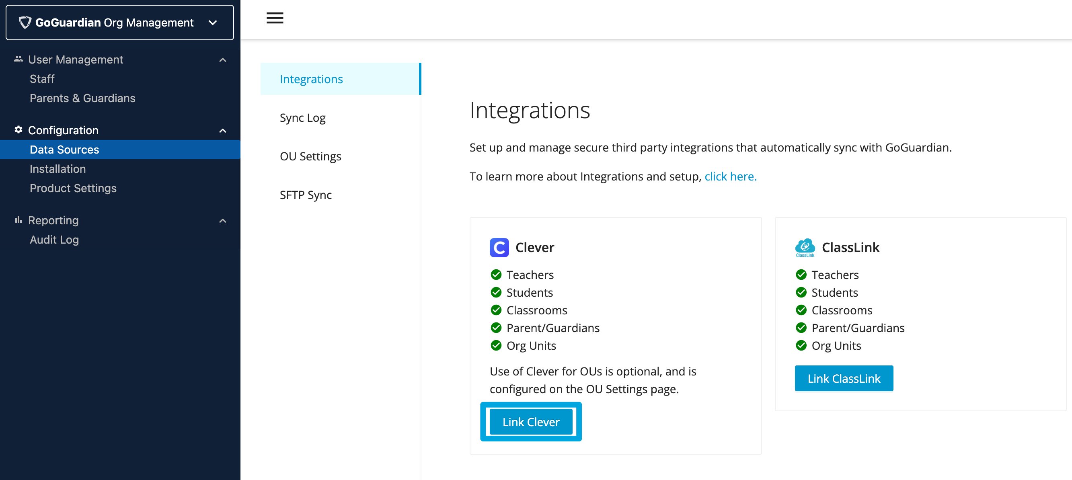Image resolution: width=1072 pixels, height=480 pixels.
Task: Click 'Students' text in ClassLink card
Action: pyautogui.click(x=835, y=292)
